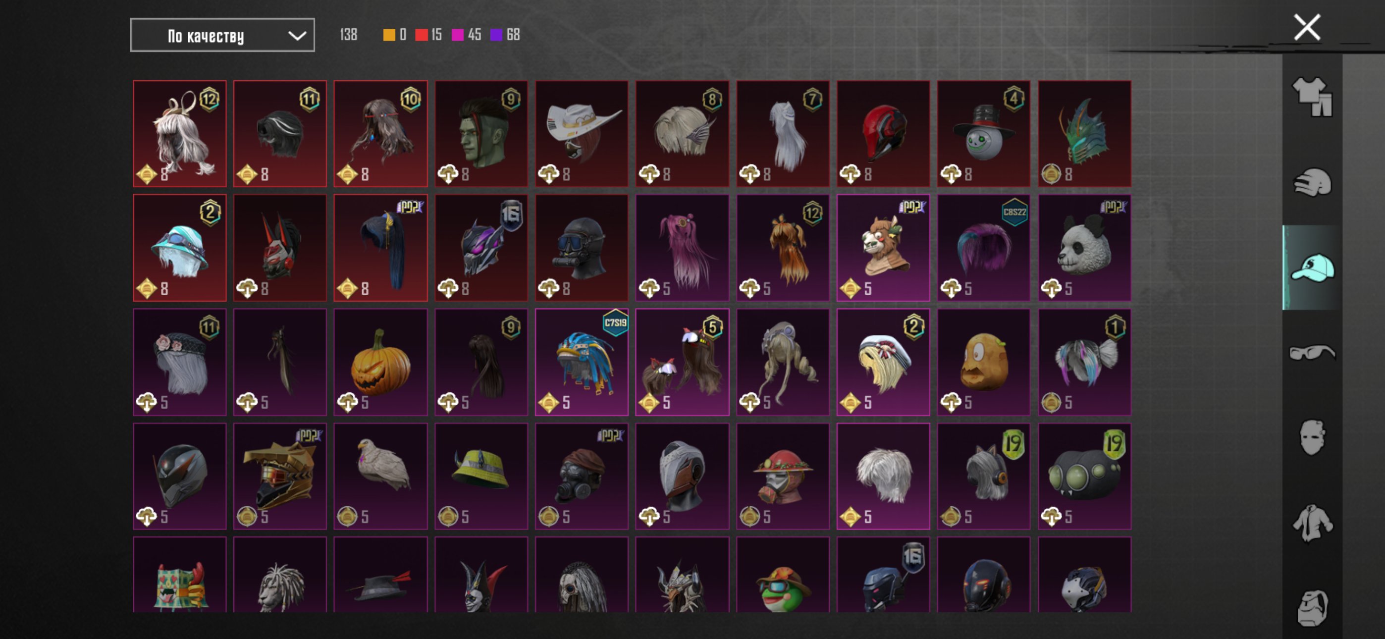The image size is (1385, 639).
Task: Click the dropdown chevron arrow
Action: (x=297, y=36)
